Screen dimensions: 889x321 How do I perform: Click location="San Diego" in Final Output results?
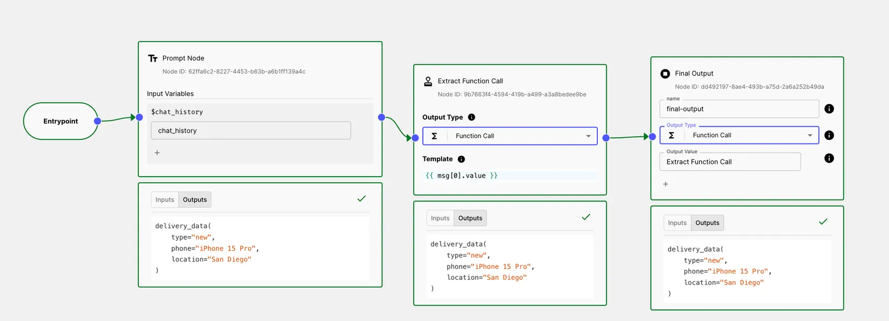click(724, 283)
